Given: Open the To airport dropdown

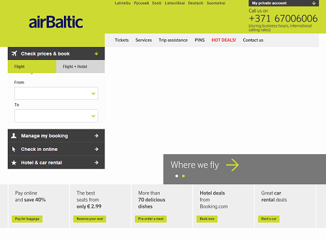Looking at the screenshot, I should point(56,116).
